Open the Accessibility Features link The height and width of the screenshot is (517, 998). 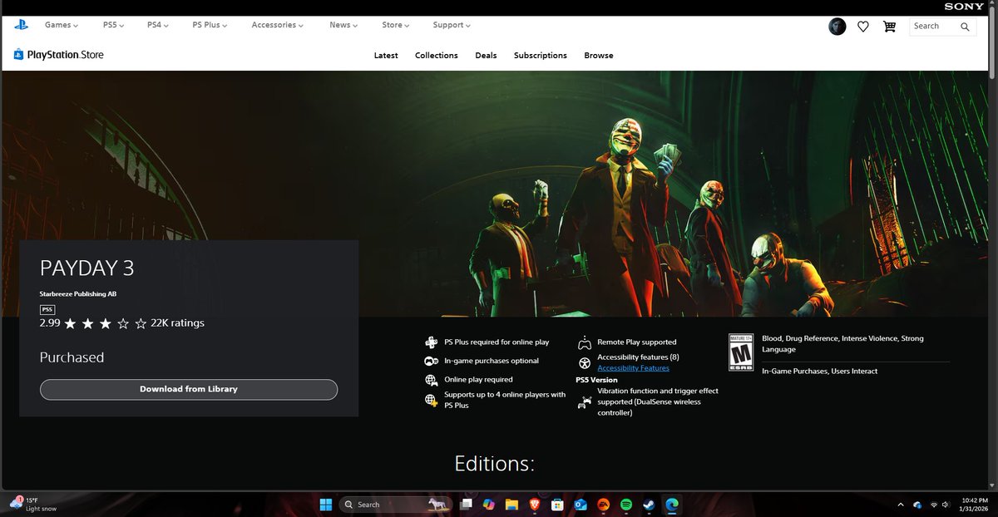633,368
